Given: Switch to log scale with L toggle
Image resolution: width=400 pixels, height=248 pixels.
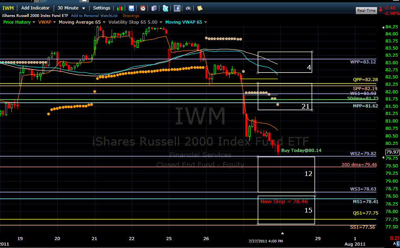Looking at the screenshot, I should point(398,244).
